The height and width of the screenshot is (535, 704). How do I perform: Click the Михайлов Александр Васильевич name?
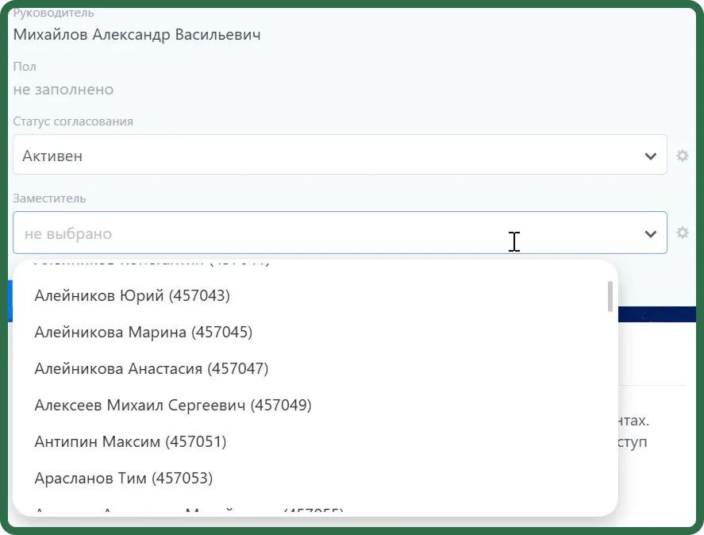click(137, 35)
